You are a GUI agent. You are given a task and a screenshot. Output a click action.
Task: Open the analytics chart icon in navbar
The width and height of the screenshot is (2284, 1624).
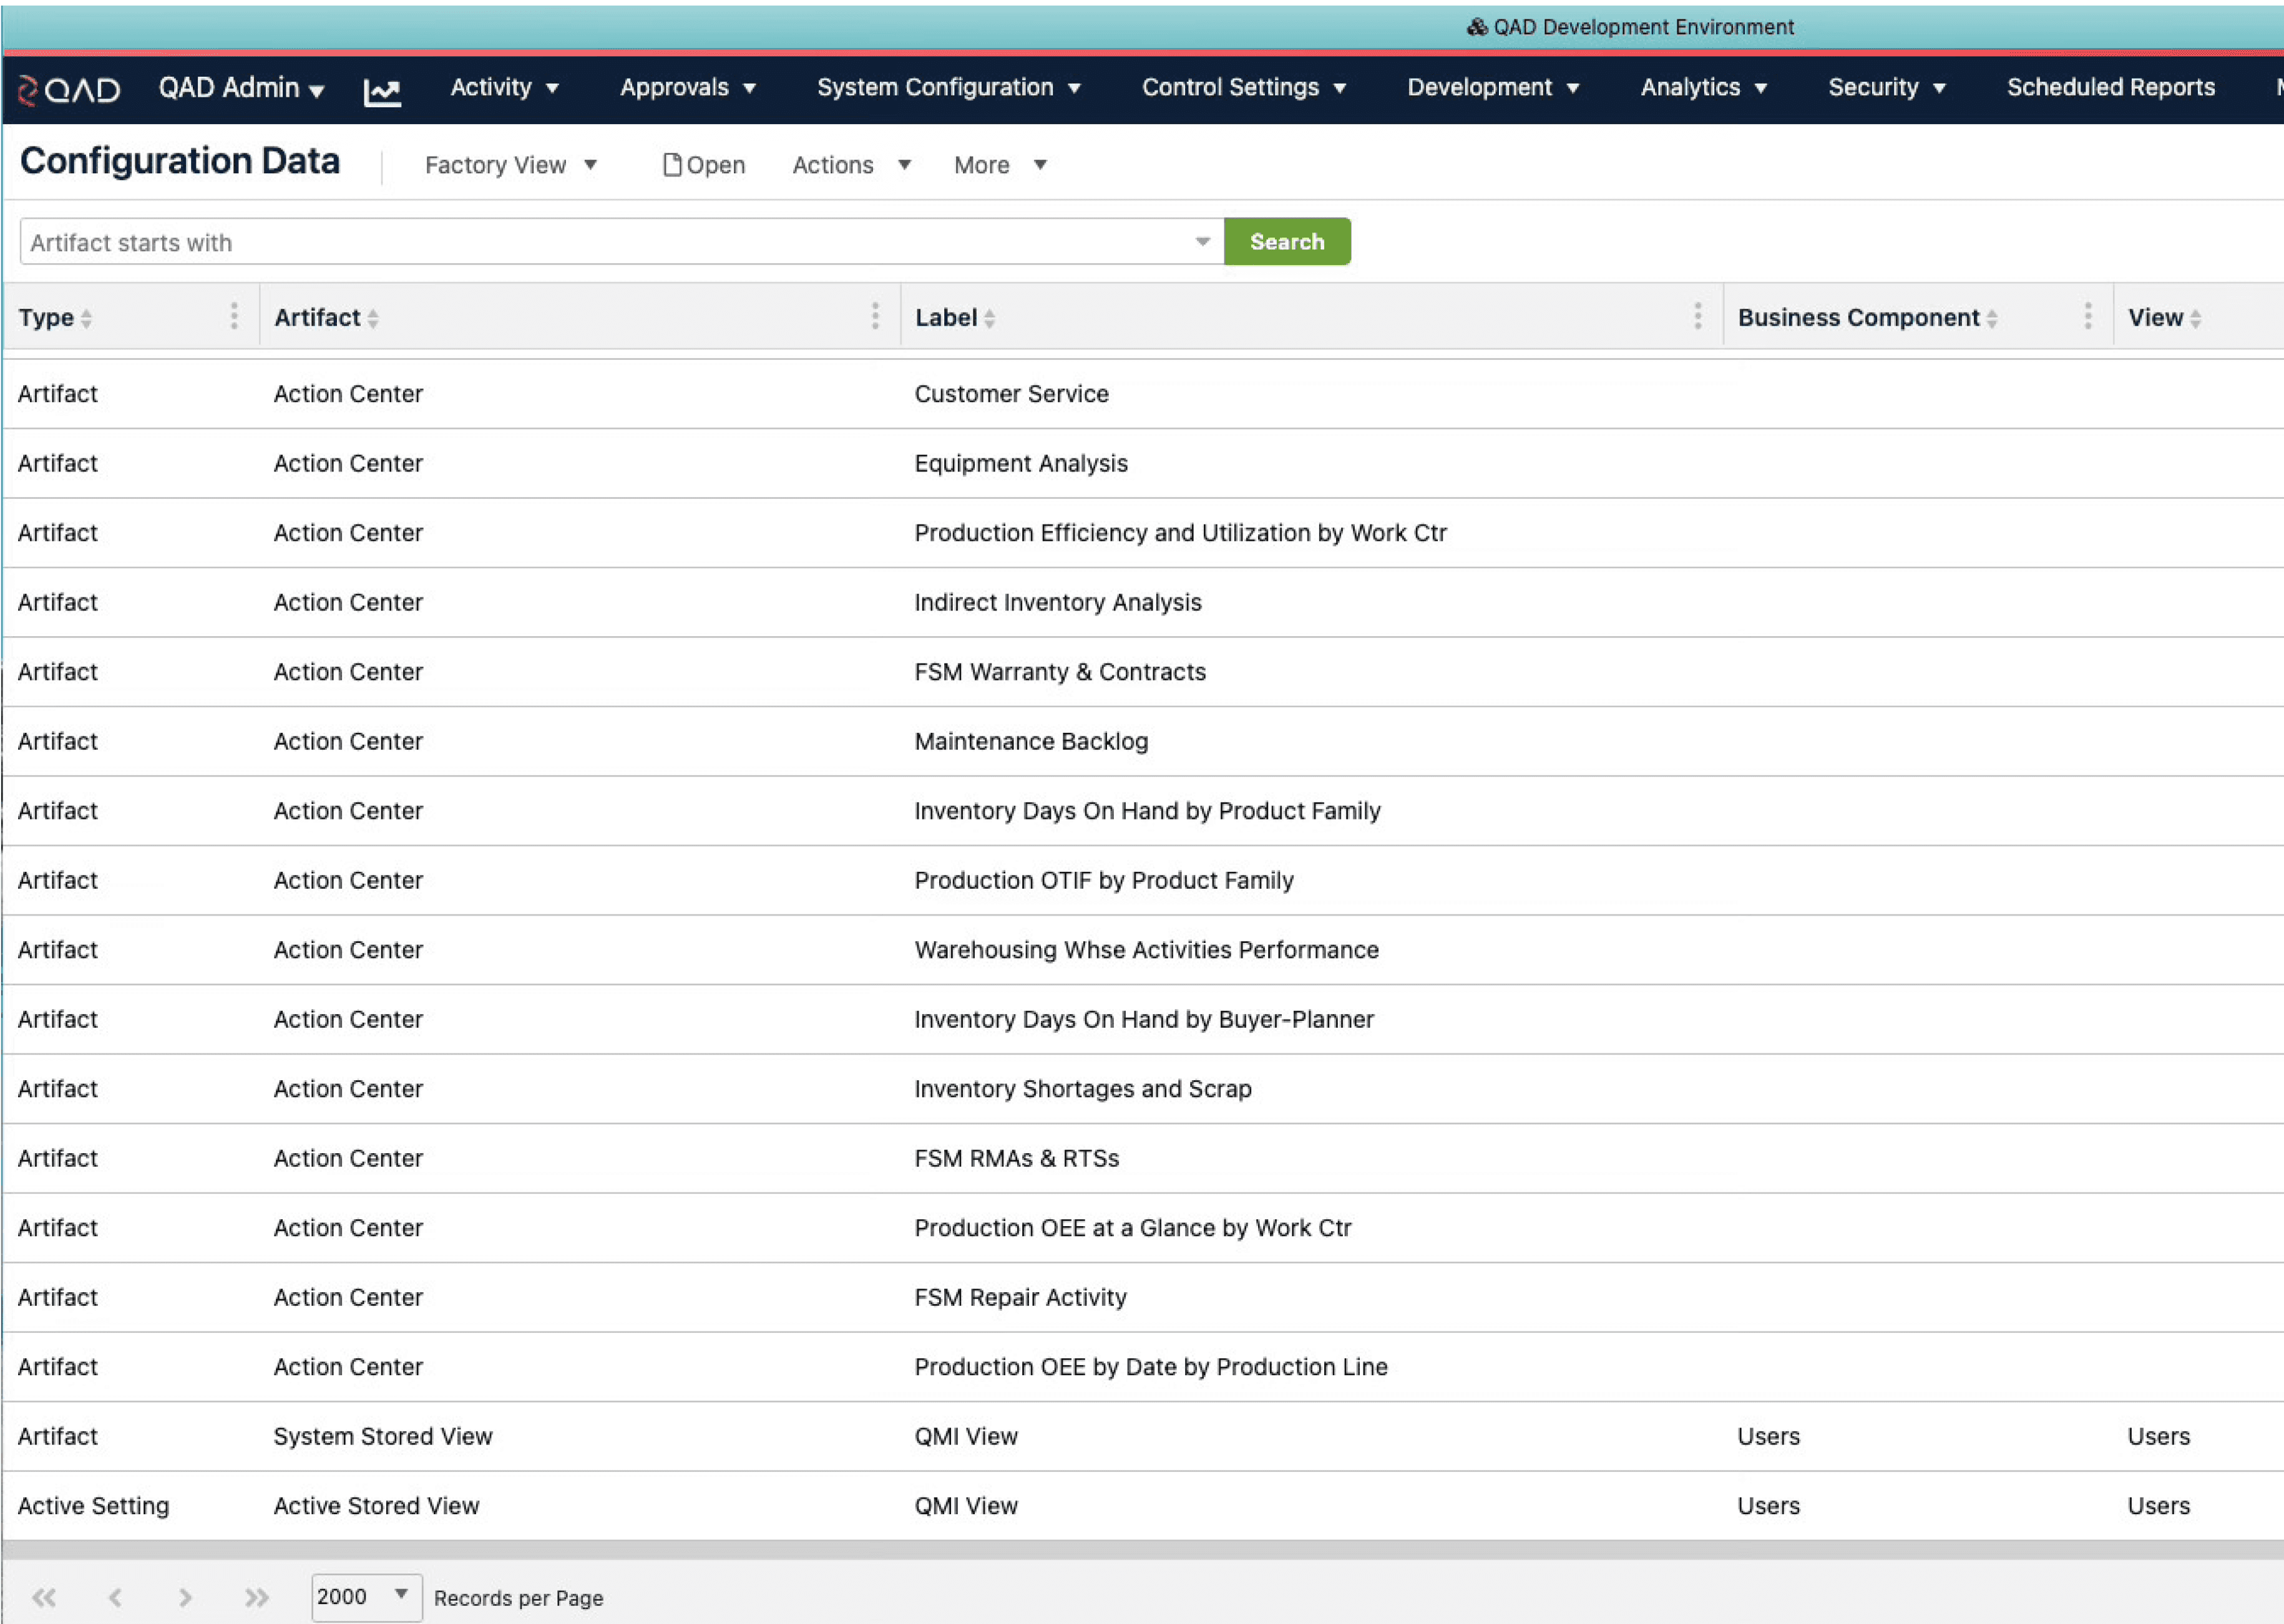[382, 92]
